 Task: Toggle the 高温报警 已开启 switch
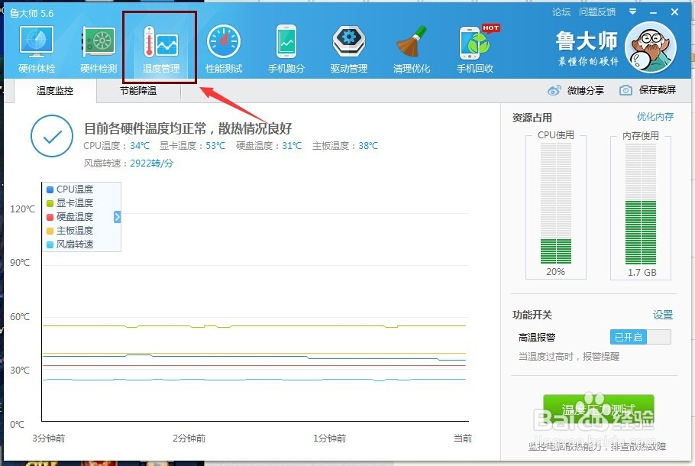[641, 337]
